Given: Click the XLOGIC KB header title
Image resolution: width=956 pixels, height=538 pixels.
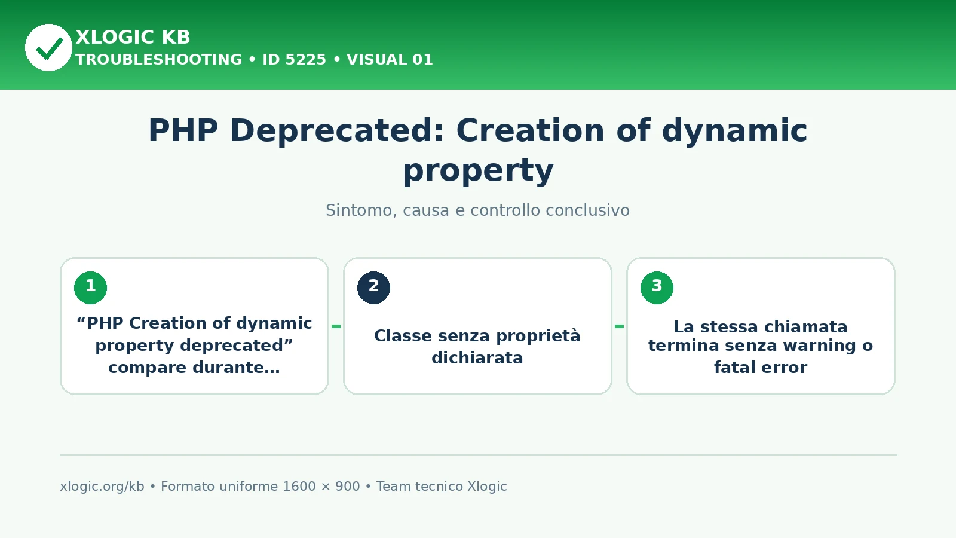Looking at the screenshot, I should tap(133, 37).
